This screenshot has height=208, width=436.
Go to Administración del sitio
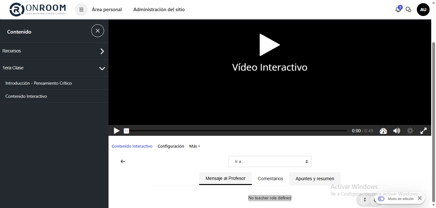pos(159,10)
